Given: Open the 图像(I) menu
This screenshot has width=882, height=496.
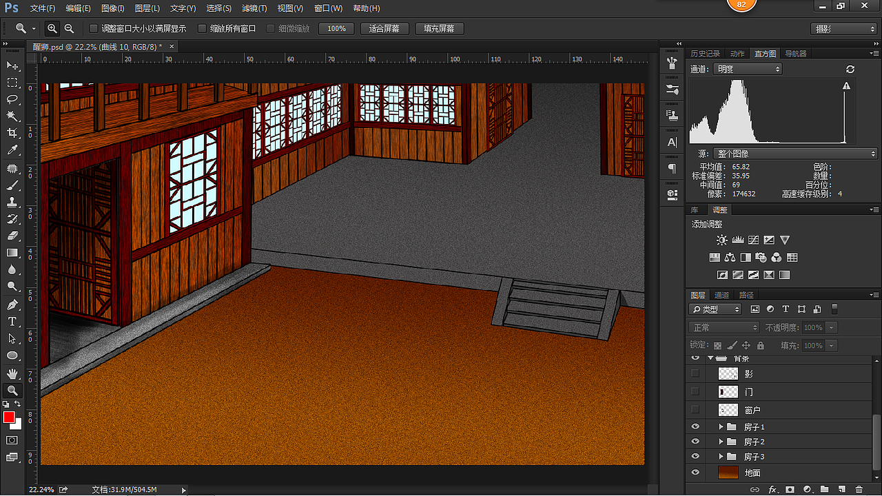Looking at the screenshot, I should (x=112, y=8).
